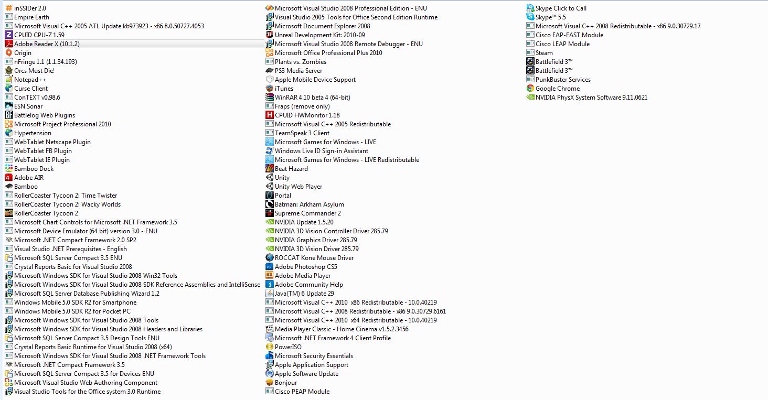The height and width of the screenshot is (400, 768).
Task: Click the Adobe Photoshop CS5 icon
Action: coord(270,267)
